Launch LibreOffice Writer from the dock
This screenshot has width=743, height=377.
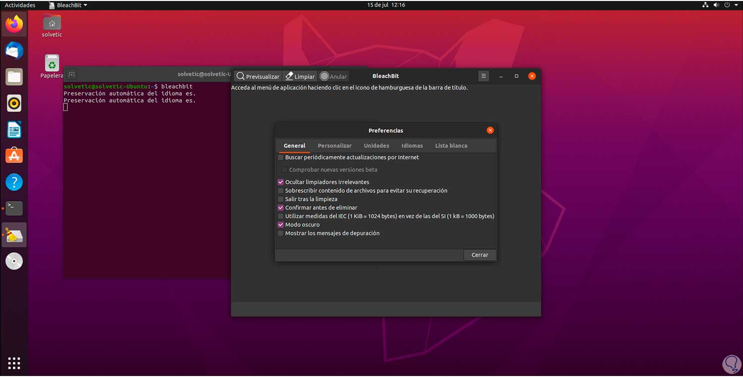click(14, 130)
